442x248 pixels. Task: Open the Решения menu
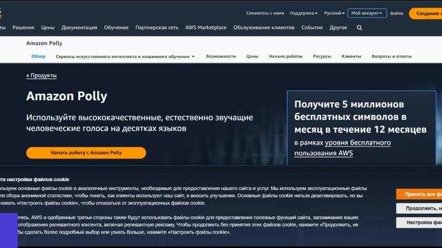tap(23, 28)
